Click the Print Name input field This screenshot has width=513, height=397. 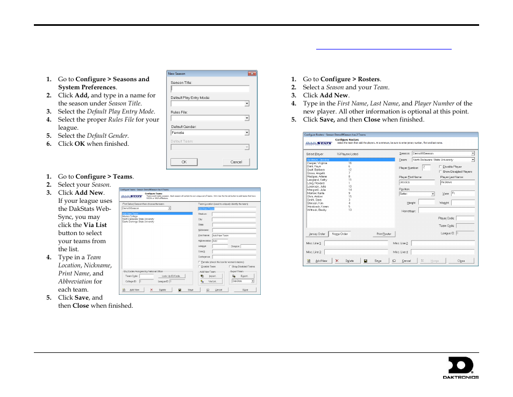234,235
